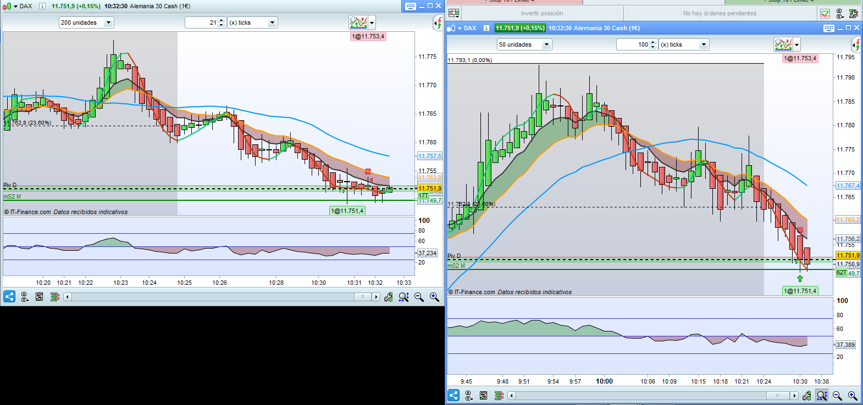Click the yellow 11.751,9 price tag on left chart
Image resolution: width=863 pixels, height=405 pixels.
click(x=429, y=188)
